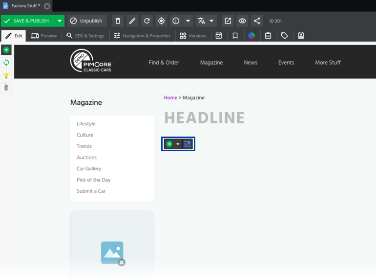Open the SEO & Settings tab
The image size is (376, 280).
pos(85,36)
